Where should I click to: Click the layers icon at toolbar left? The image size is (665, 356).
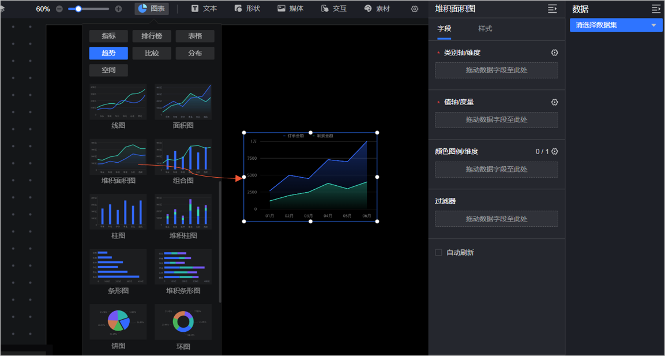(2, 9)
